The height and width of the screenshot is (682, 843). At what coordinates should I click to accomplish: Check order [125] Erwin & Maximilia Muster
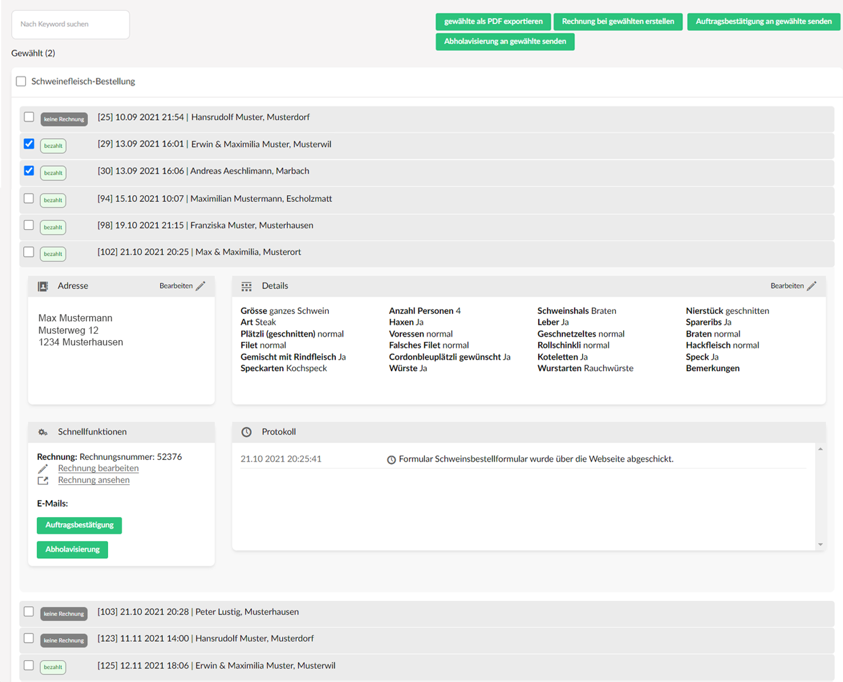(29, 665)
